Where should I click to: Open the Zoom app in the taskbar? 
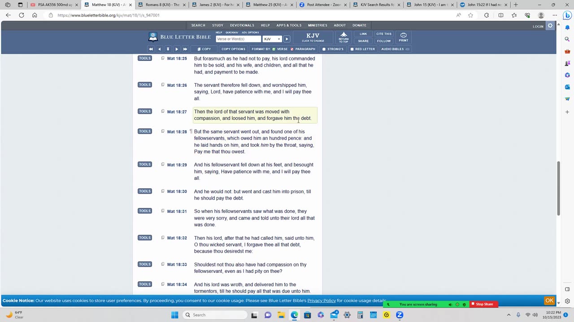click(399, 315)
